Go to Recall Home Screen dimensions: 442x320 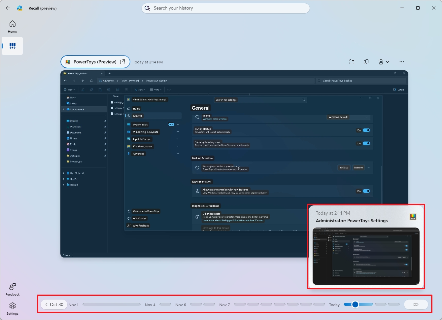coord(12,26)
